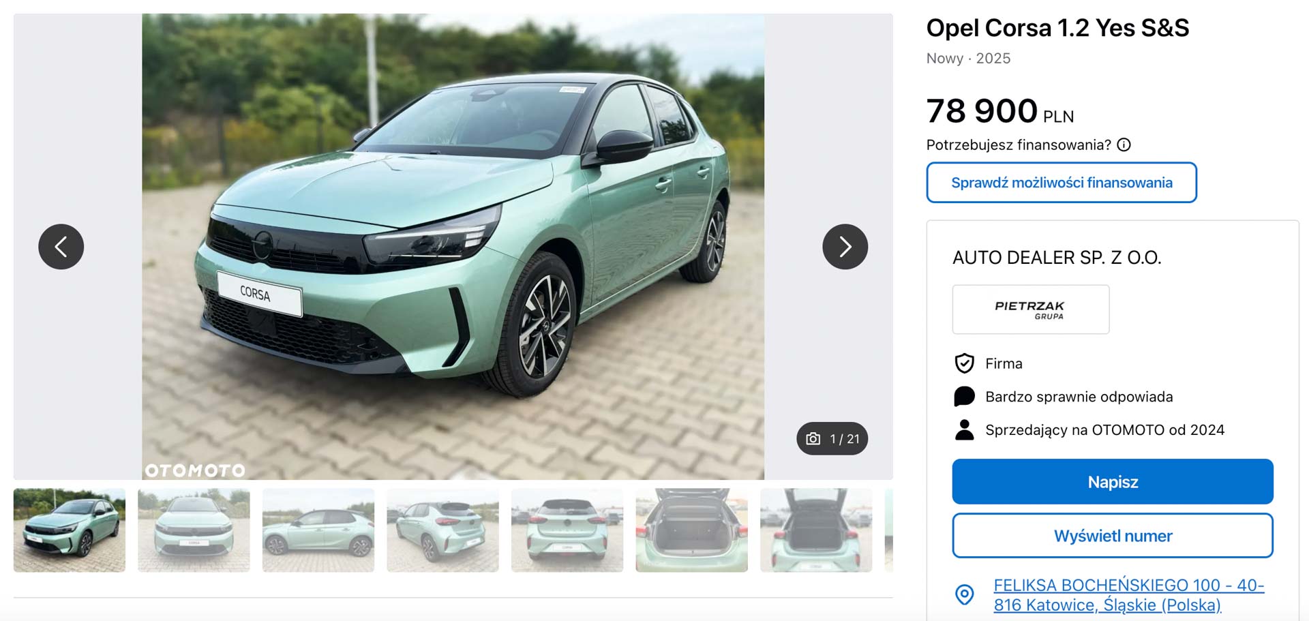Click the camera photo counter 1 / 21
Screen dimensions: 1309x621
832,438
